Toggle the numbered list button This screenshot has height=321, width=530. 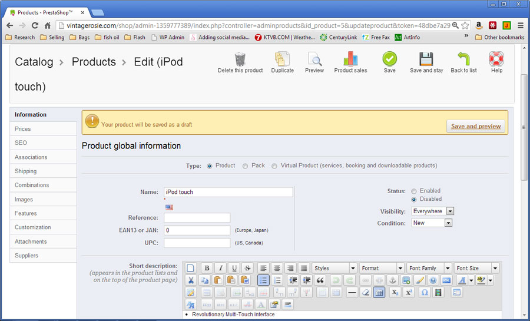point(277,280)
